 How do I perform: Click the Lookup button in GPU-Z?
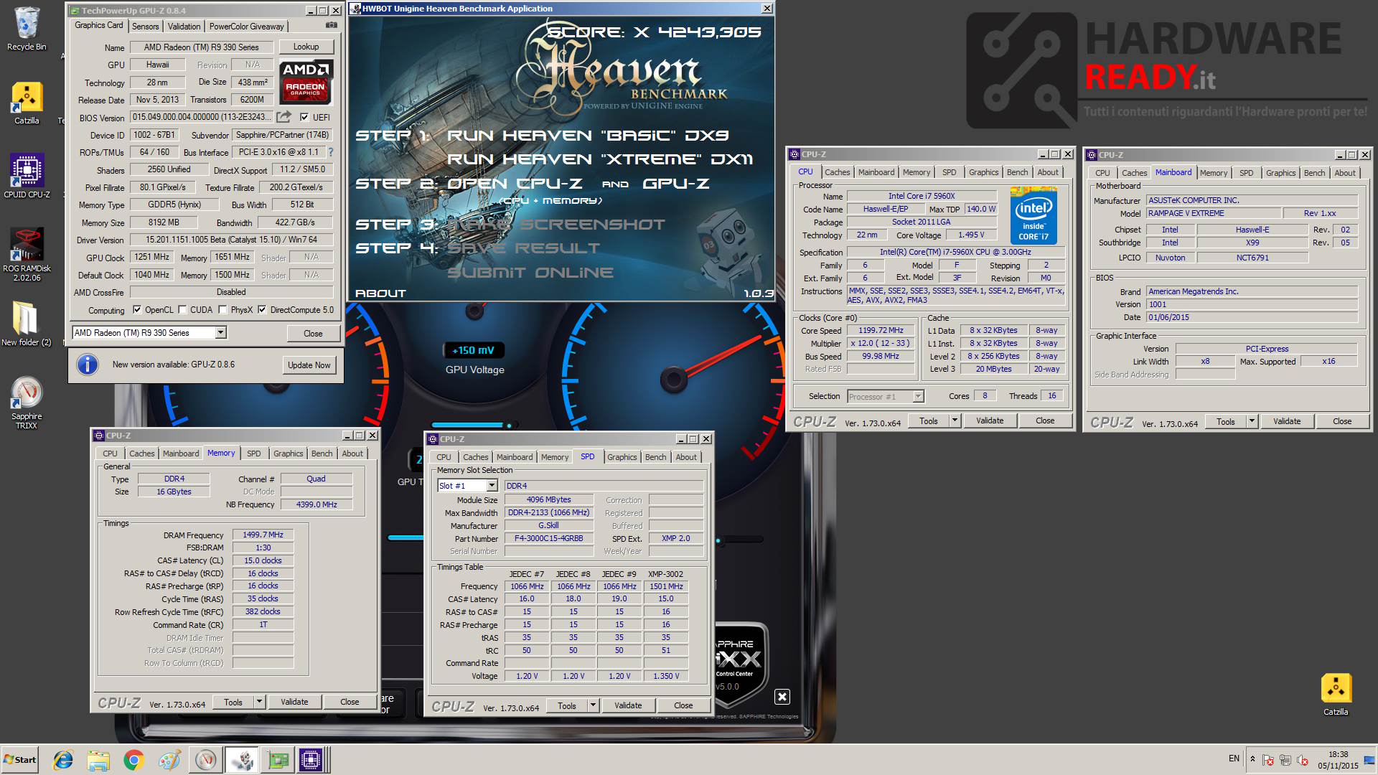[306, 47]
